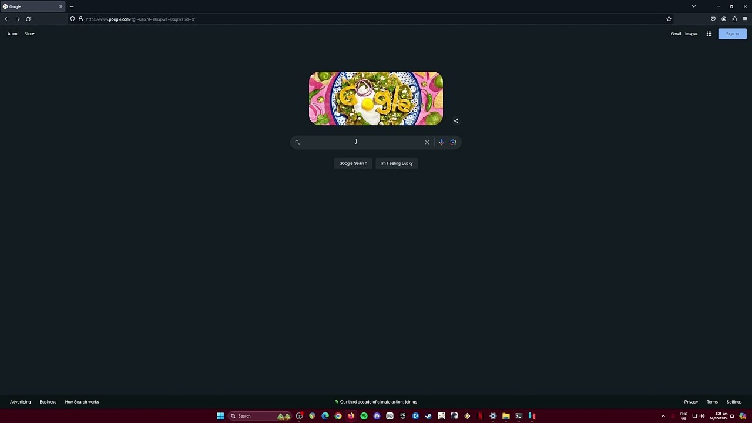Sign in to Google account
The width and height of the screenshot is (752, 423).
(733, 33)
